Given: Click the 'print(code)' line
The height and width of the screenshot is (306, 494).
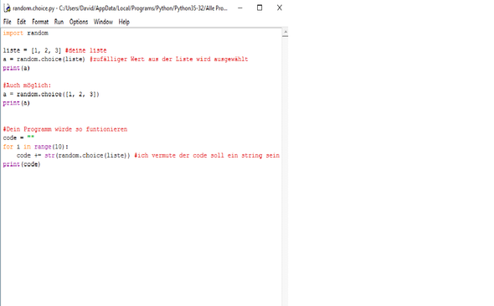Looking at the screenshot, I should pos(22,164).
